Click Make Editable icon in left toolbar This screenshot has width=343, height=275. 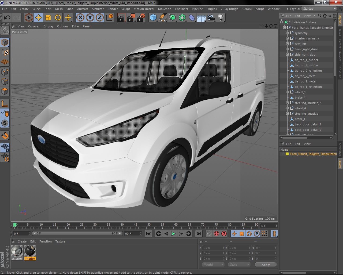pos(5,30)
